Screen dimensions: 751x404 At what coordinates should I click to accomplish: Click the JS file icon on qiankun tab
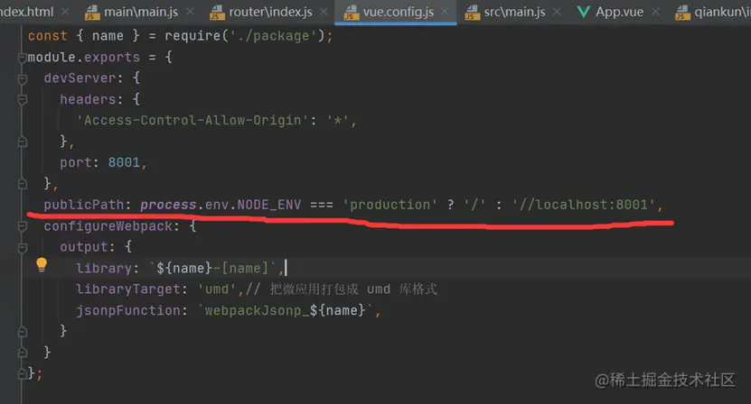[x=682, y=12]
